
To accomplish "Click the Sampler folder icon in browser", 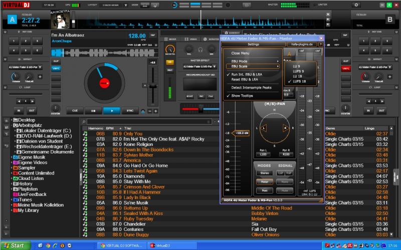I will (15, 167).
